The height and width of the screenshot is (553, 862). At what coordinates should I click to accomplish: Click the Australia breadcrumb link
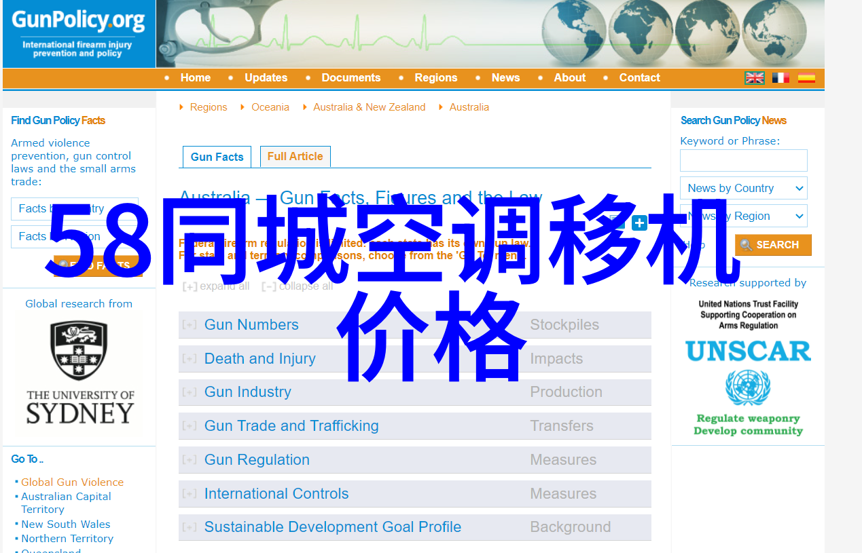[469, 107]
